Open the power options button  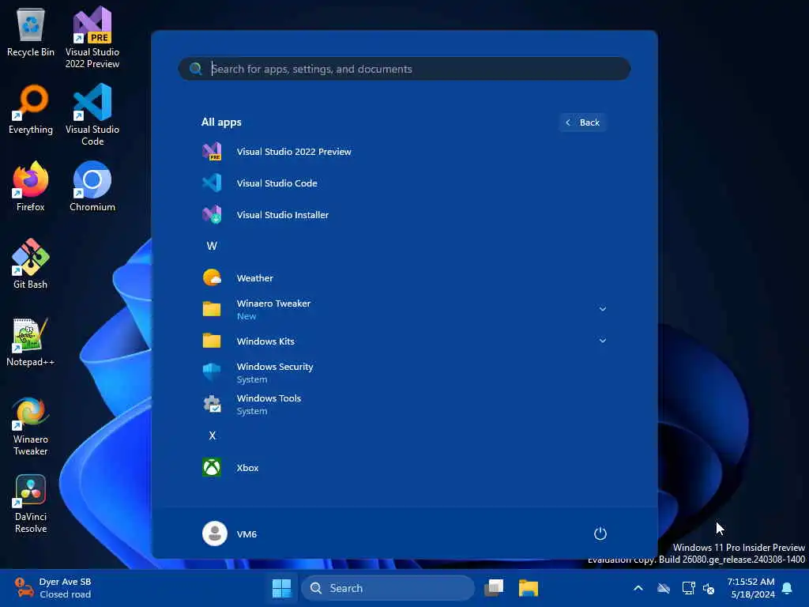(x=600, y=533)
